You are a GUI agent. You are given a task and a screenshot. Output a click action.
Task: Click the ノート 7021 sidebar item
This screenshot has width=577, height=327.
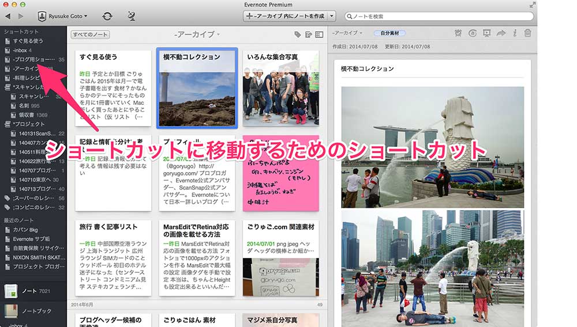click(x=33, y=291)
